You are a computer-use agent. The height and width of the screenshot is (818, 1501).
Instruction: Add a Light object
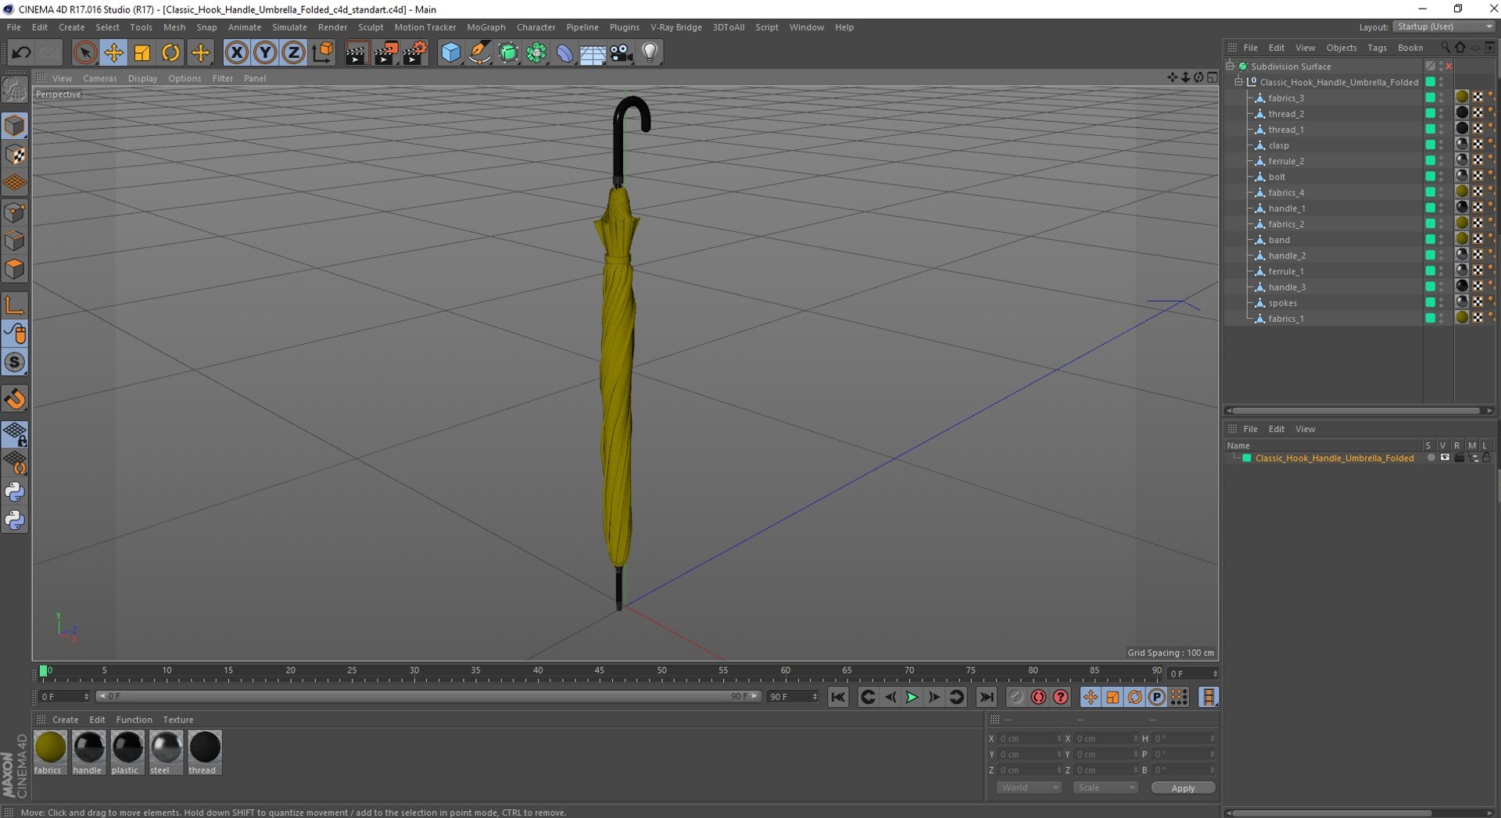click(650, 52)
